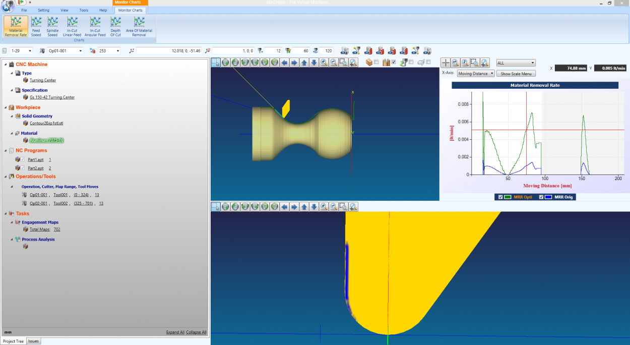This screenshot has height=345, width=630.
Task: Click the zoom-in magnifier in the viewport toolbar
Action: pos(324,63)
